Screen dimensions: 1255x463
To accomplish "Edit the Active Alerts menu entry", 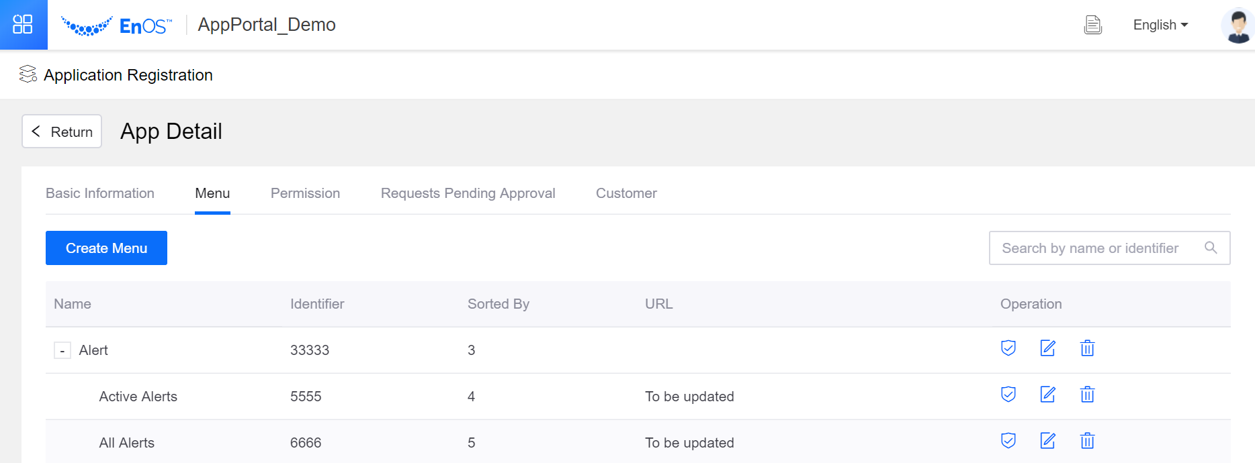I will (x=1047, y=395).
